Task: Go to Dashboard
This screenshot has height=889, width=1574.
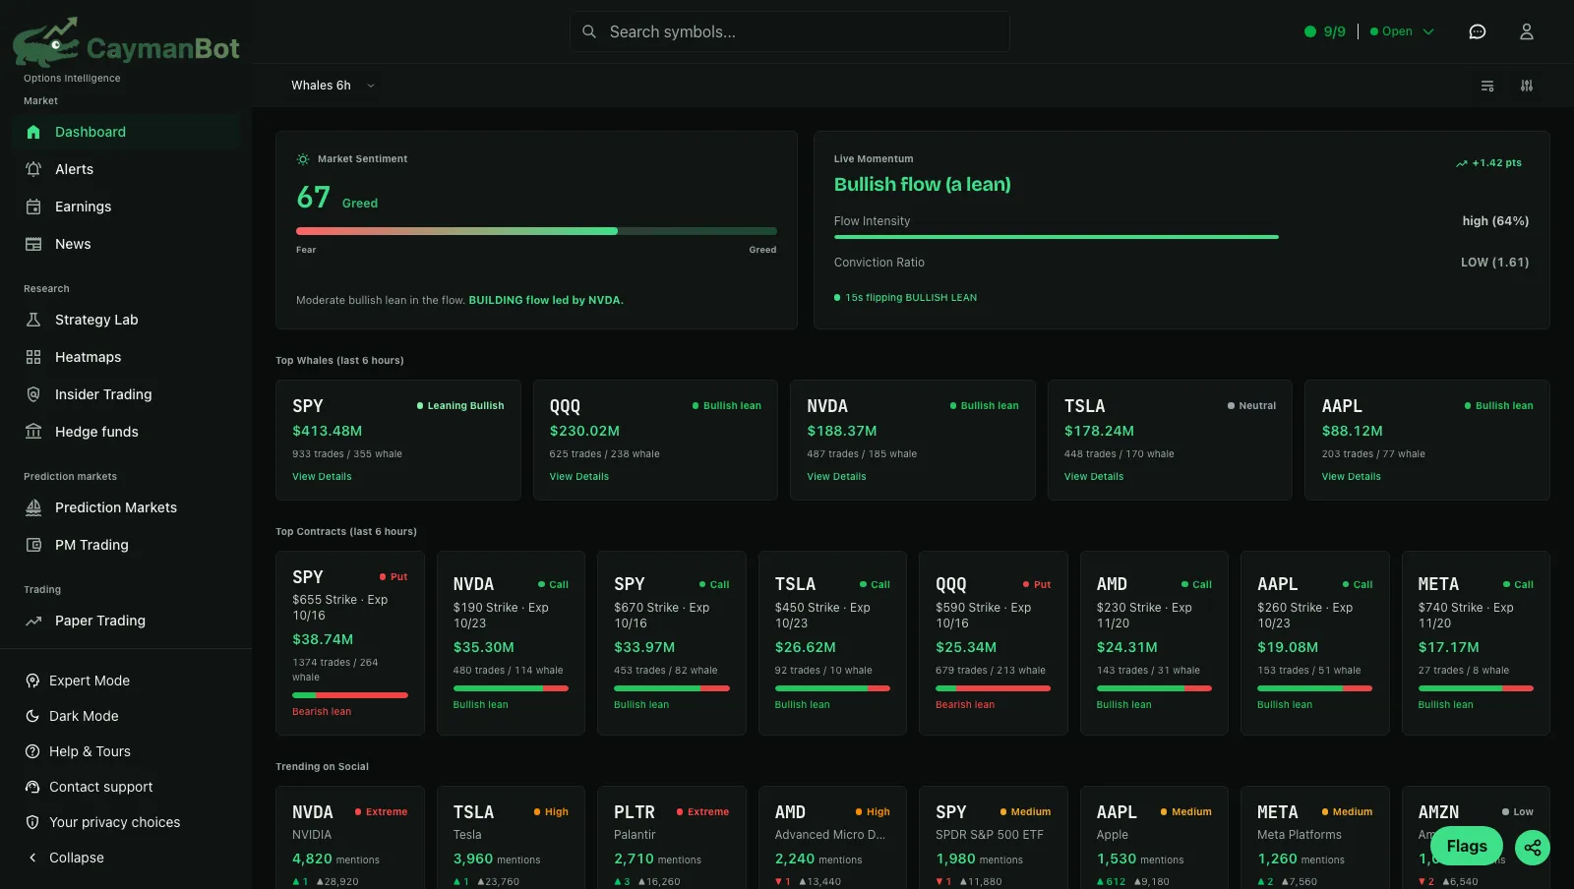Action: pyautogui.click(x=126, y=132)
